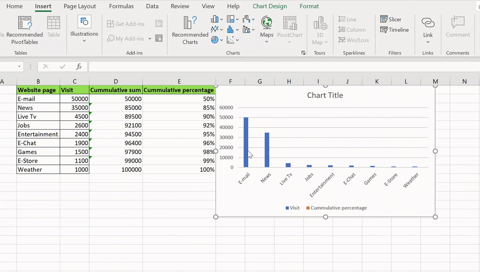The height and width of the screenshot is (272, 480).
Task: Expand the statistic chart dropdown arrow
Action: coord(237,30)
